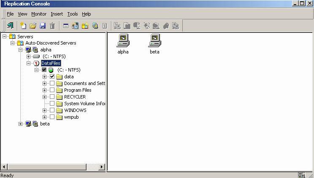The height and width of the screenshot is (178, 314).
Task: Collapse the Servers root node
Action: click(x=4, y=36)
